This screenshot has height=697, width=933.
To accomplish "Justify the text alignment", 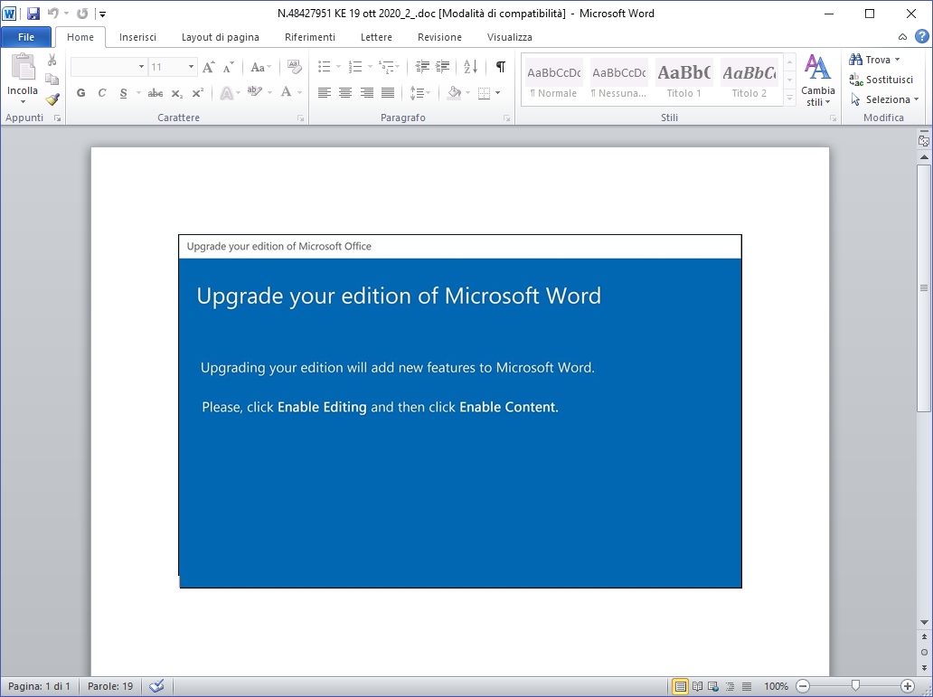I will click(x=387, y=93).
